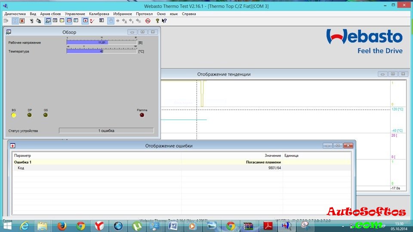Click the 'Погасание пламени' value cell
The image size is (413, 232).
click(263, 162)
